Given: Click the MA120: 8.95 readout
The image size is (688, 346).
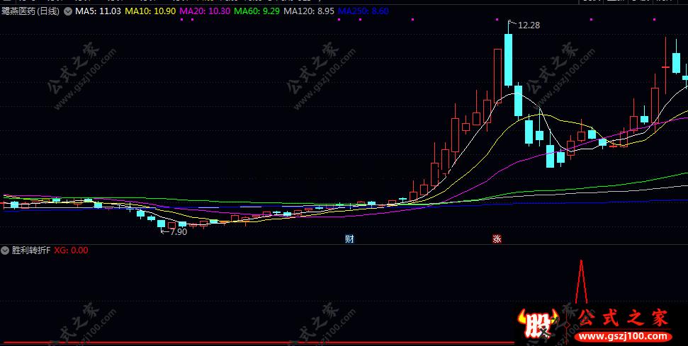Looking at the screenshot, I should (309, 11).
